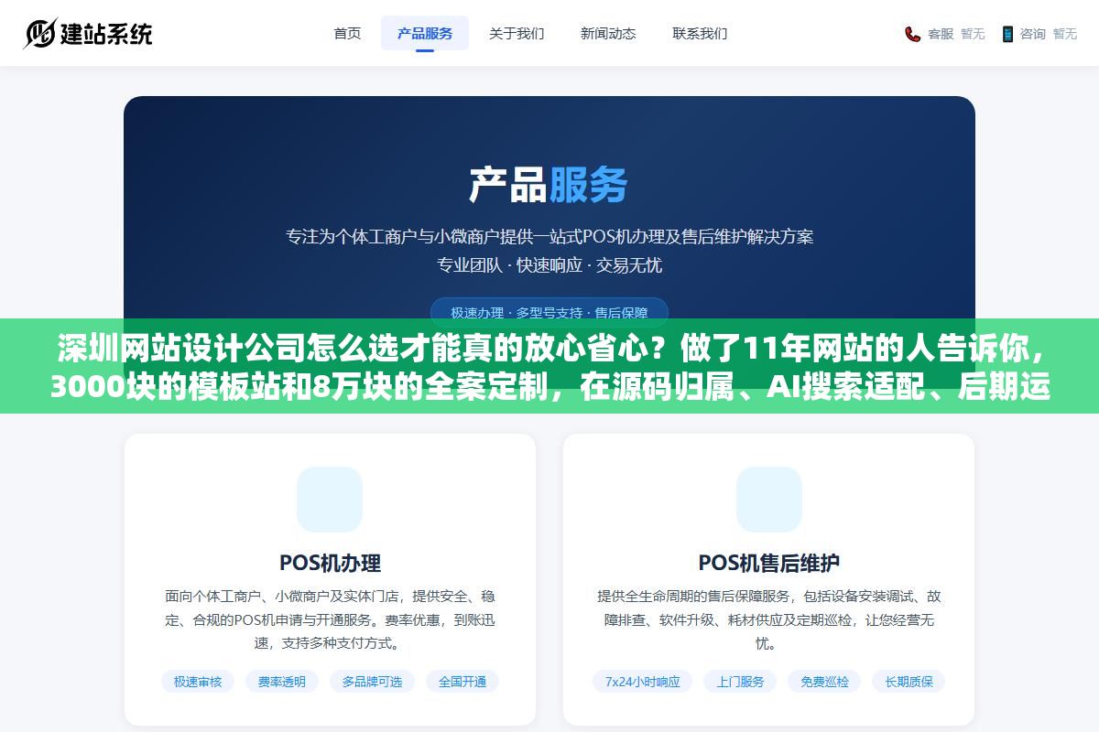Click the green 深圳网站设计公司 overlay text

click(549, 366)
